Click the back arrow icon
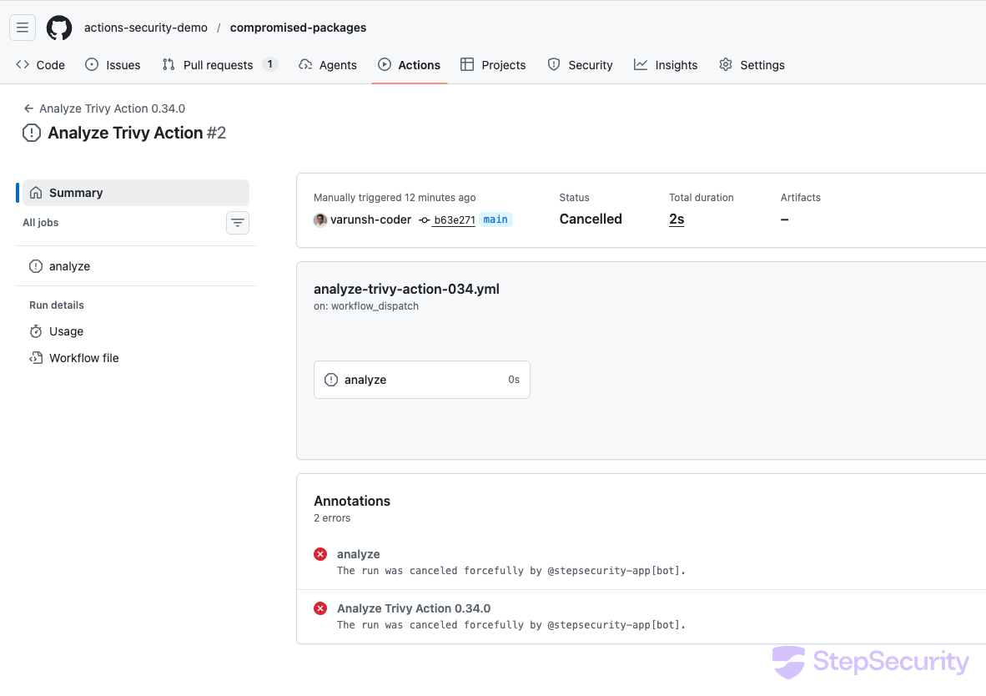 (28, 108)
